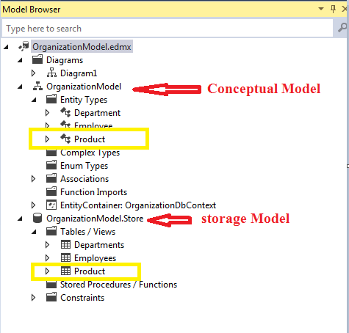Open the Model Browser window options arrow

click(x=321, y=9)
